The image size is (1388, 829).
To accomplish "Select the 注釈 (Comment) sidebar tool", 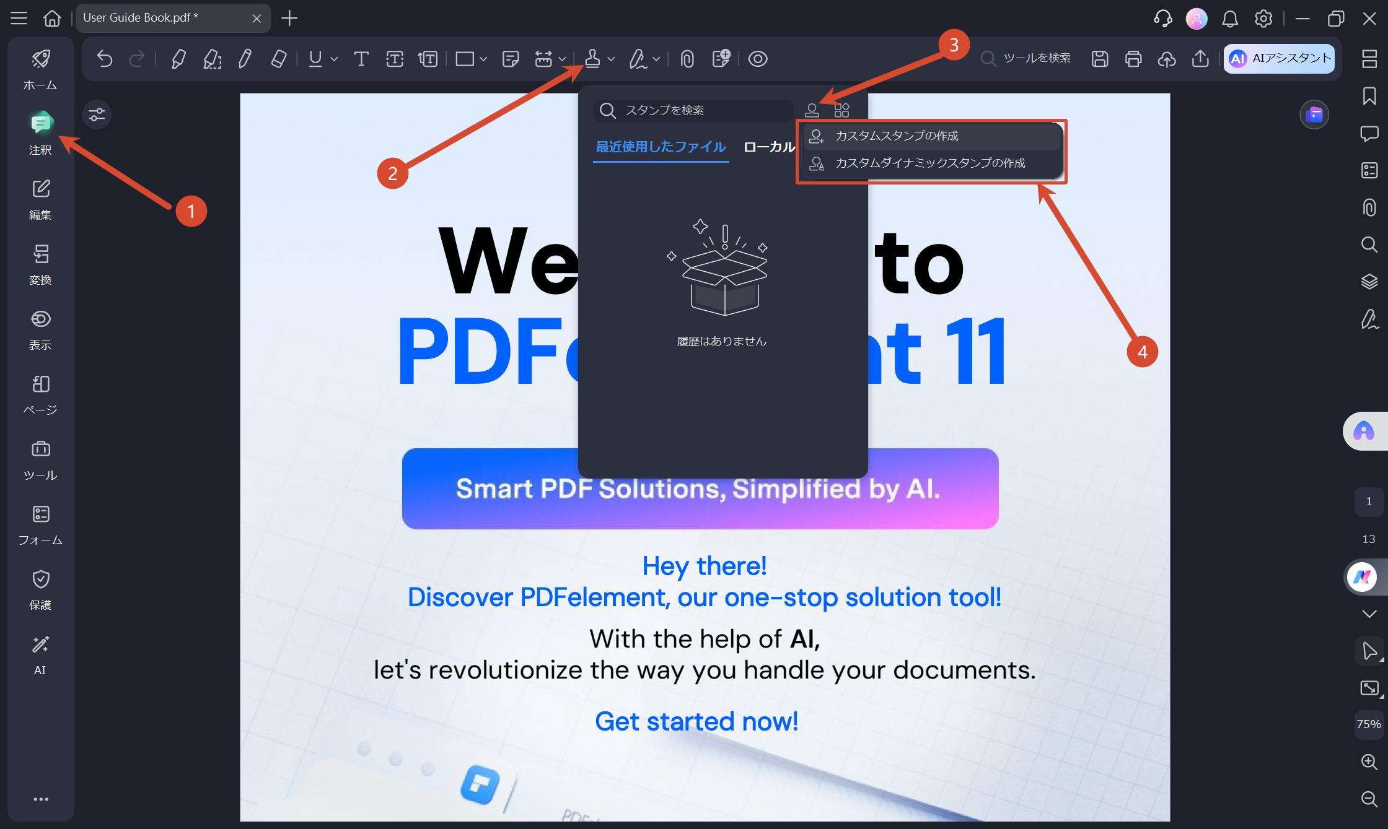I will click(x=40, y=134).
